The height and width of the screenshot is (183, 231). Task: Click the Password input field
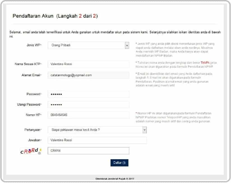click(88, 94)
